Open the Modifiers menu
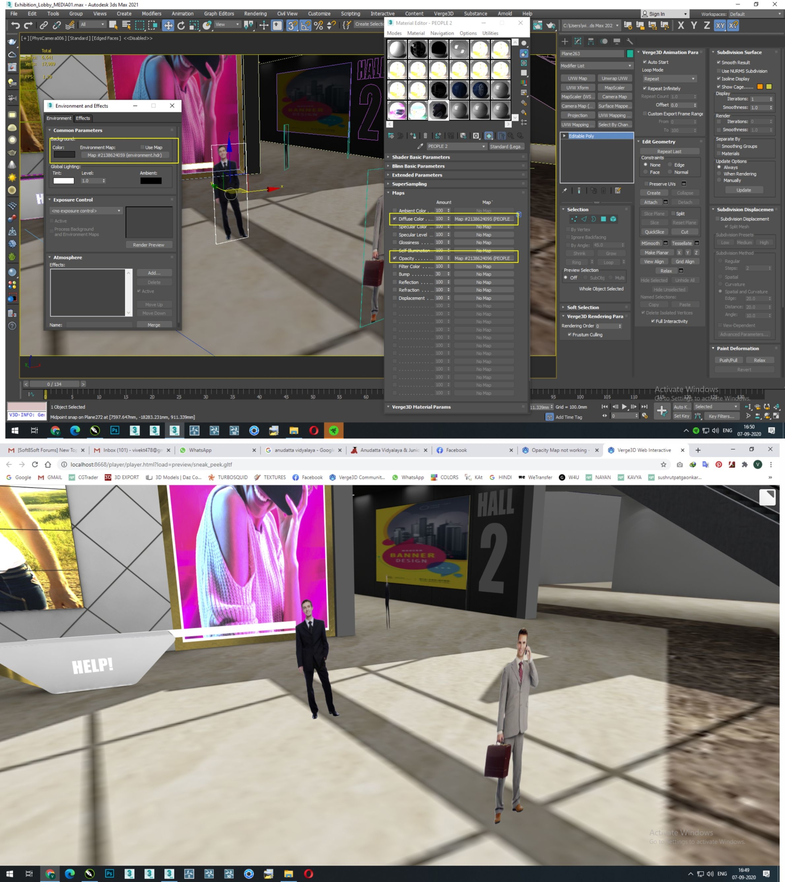 152,13
